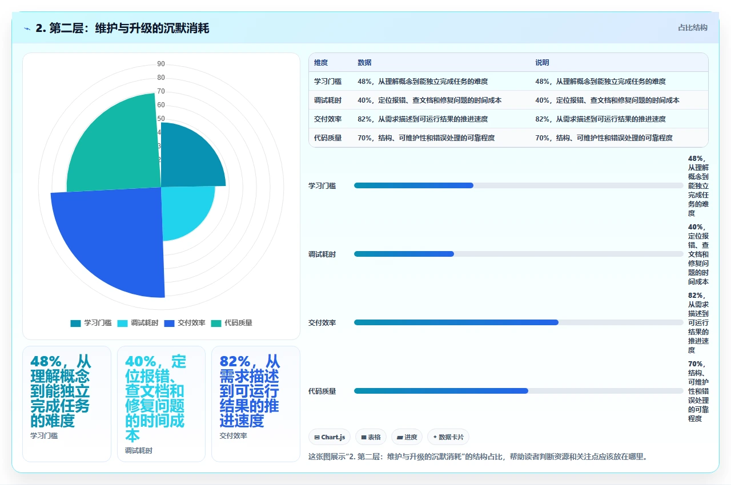Screen dimensions: 731x485
Task: Click the 学习门槛 label beside its progress bar
Action: [322, 185]
